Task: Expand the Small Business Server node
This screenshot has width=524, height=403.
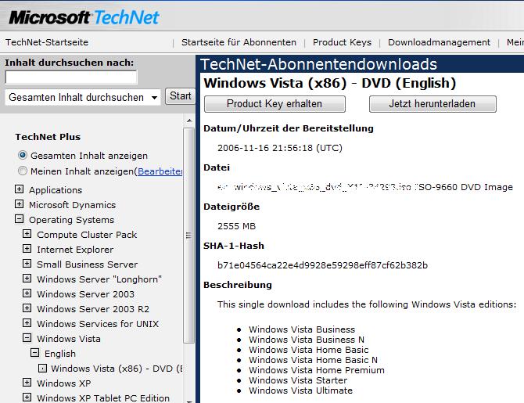Action: coord(27,264)
